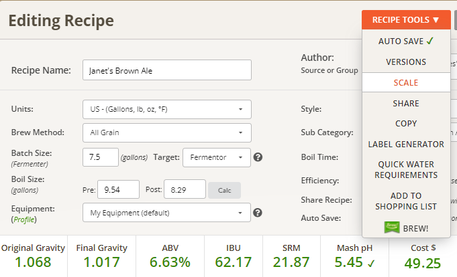Click the Recipe Name input field
Screen dimensions: 457x277
[x=166, y=70]
